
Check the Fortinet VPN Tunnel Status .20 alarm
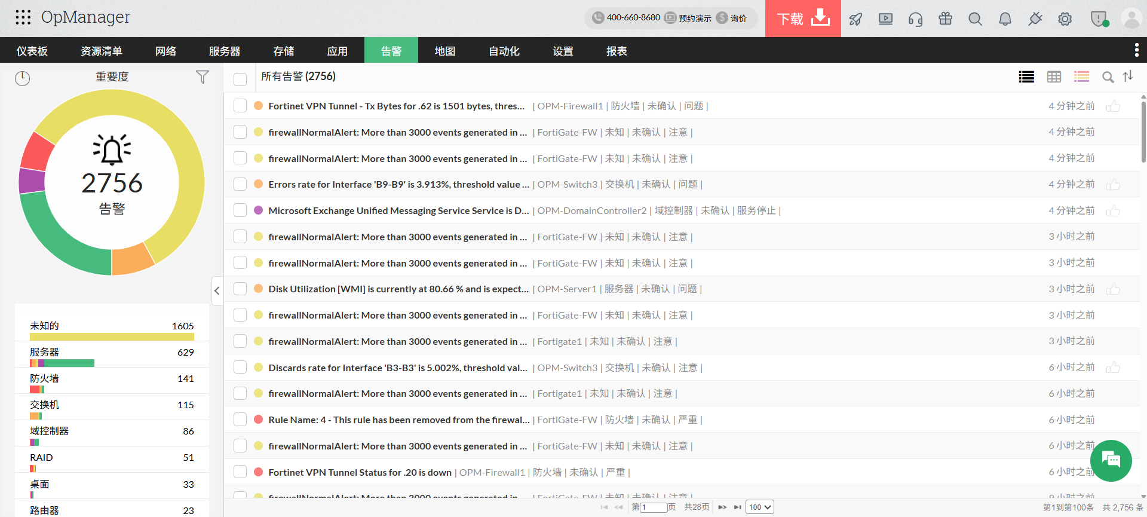pyautogui.click(x=240, y=472)
